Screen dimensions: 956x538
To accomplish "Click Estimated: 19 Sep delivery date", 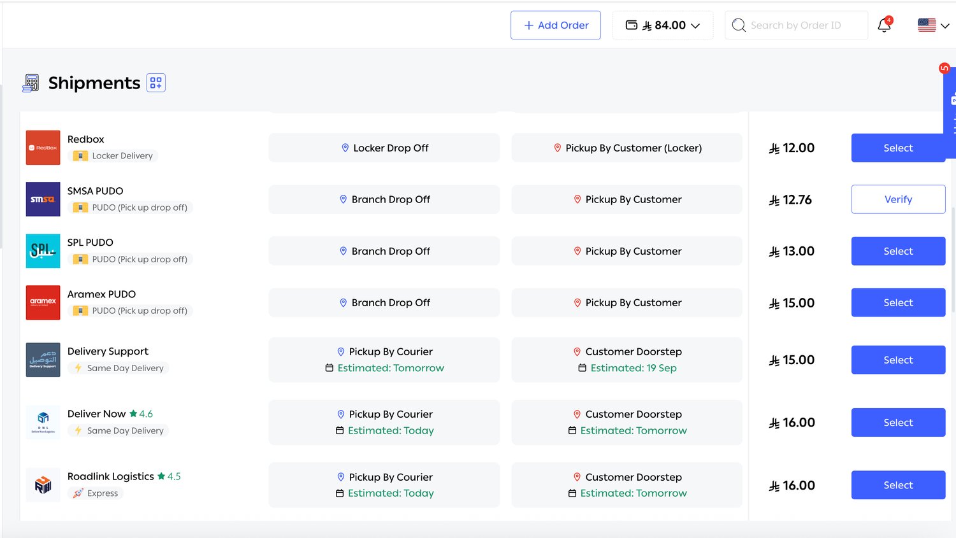I will (x=627, y=368).
